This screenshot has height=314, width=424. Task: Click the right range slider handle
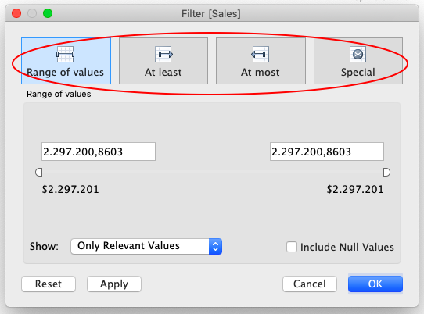pos(386,173)
